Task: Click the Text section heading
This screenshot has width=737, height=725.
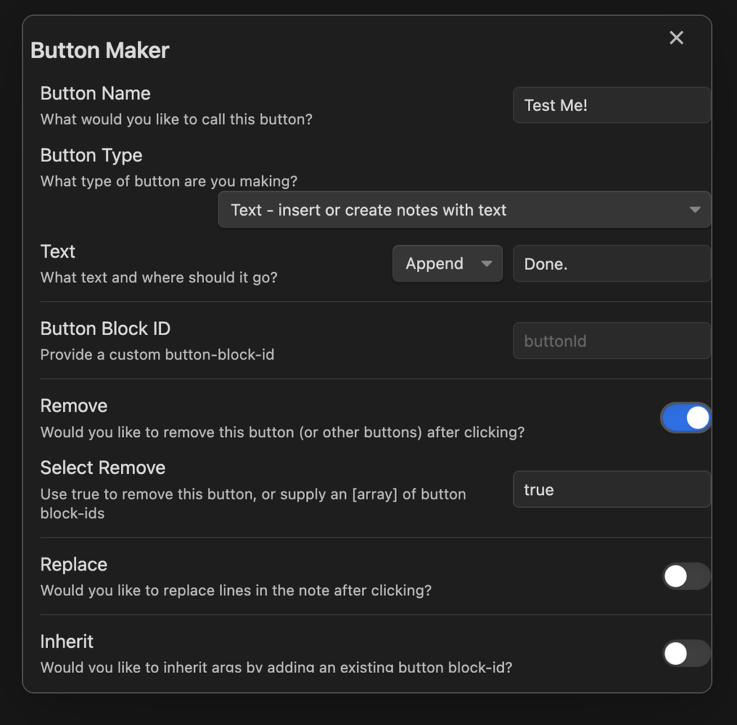Action: (x=57, y=251)
